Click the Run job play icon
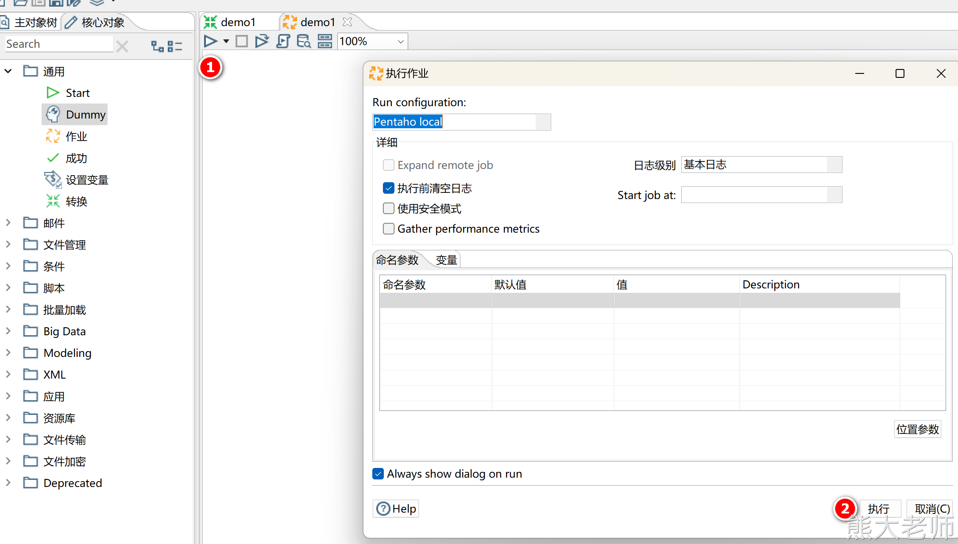 tap(210, 42)
